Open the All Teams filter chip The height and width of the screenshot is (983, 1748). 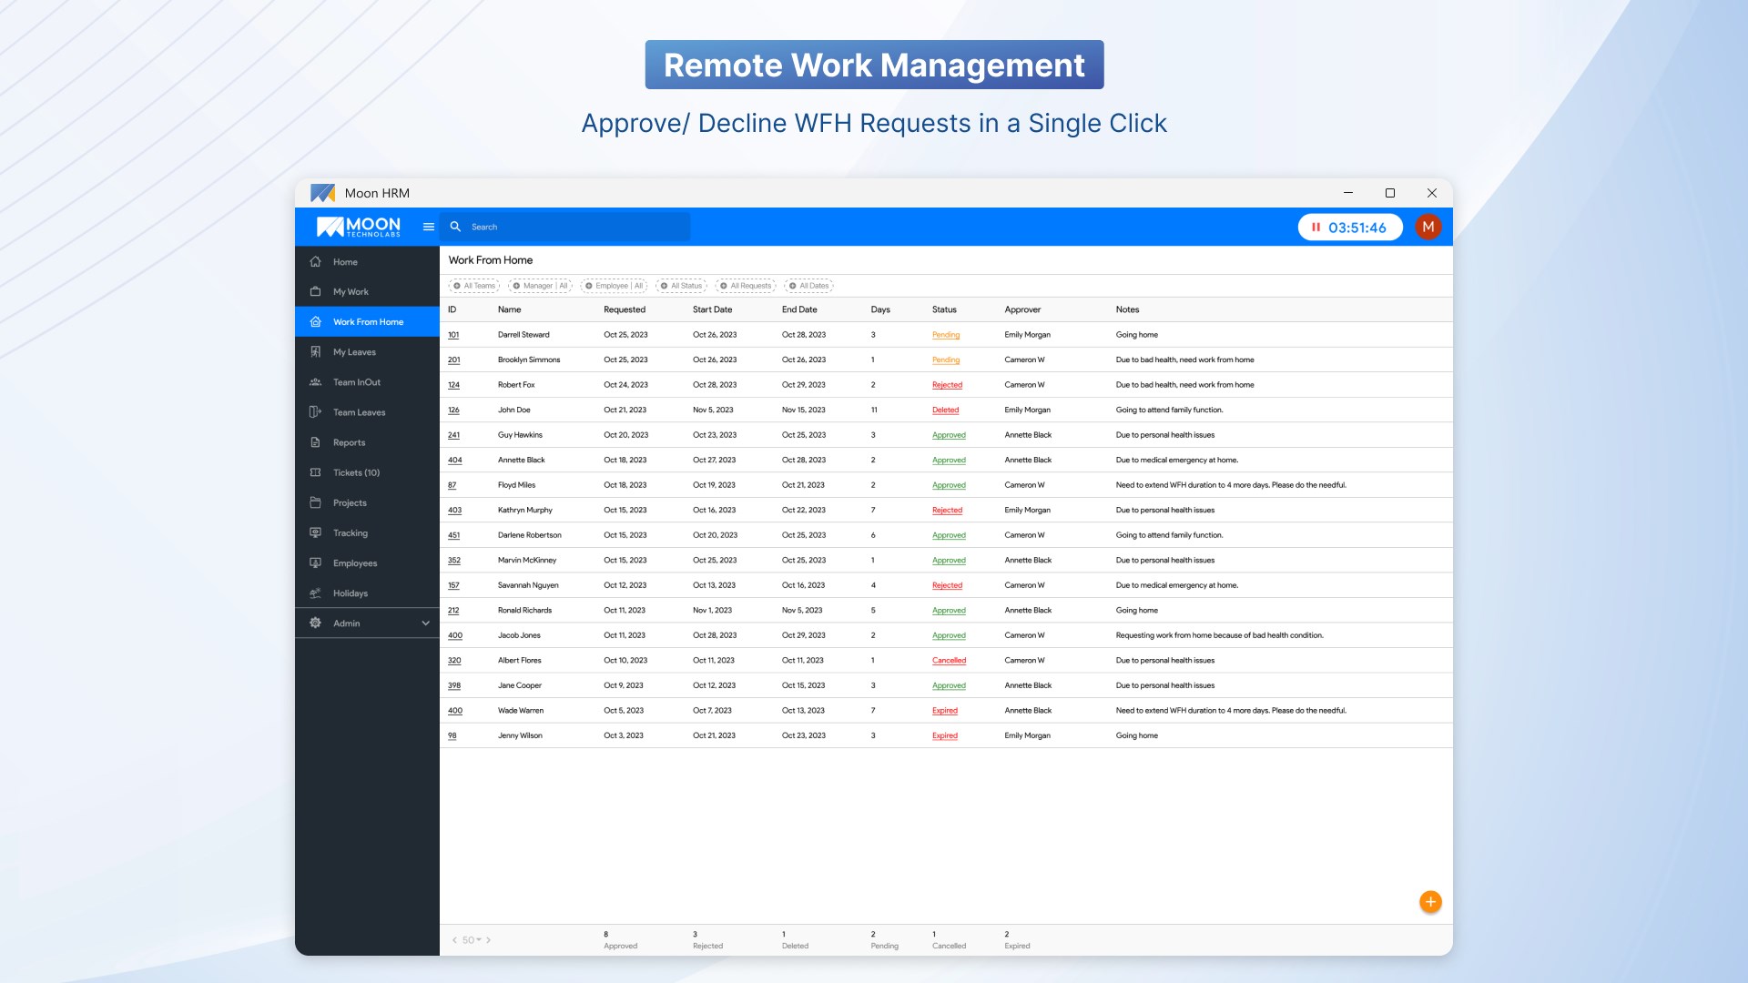tap(474, 286)
